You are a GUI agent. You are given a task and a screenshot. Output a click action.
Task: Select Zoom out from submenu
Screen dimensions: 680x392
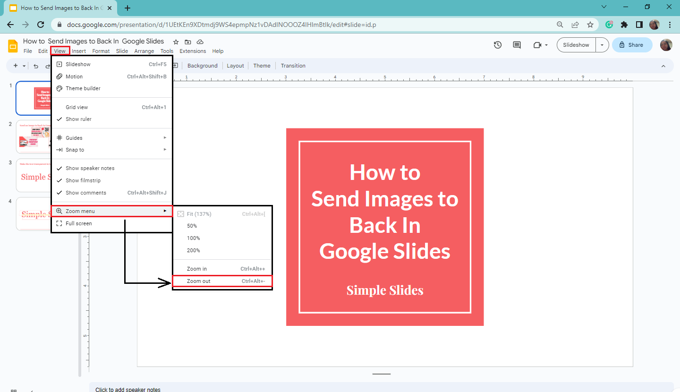(222, 281)
